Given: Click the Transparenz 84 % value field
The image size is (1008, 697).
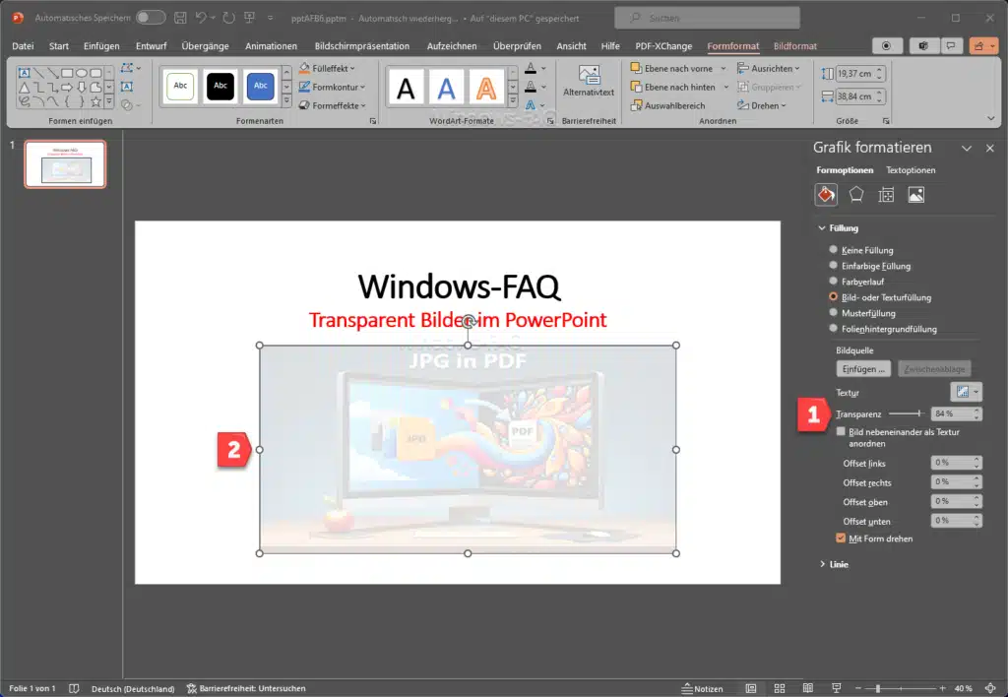Looking at the screenshot, I should (x=952, y=413).
